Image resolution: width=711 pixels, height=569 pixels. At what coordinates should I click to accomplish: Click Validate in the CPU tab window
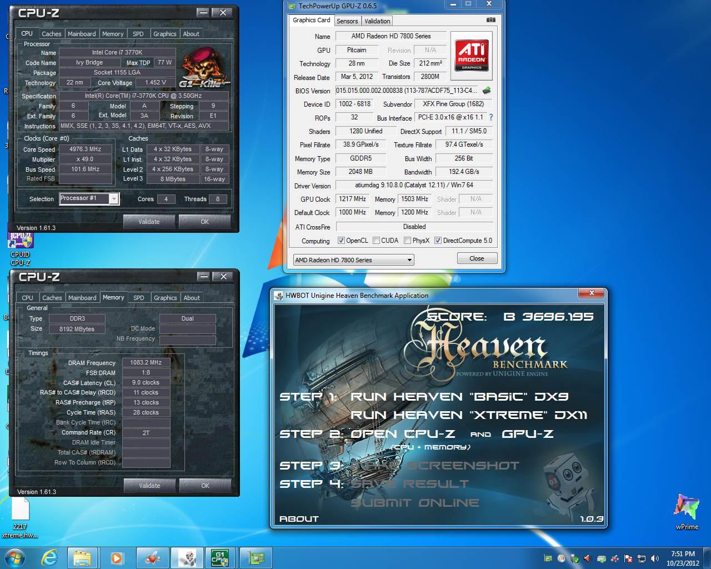point(149,222)
